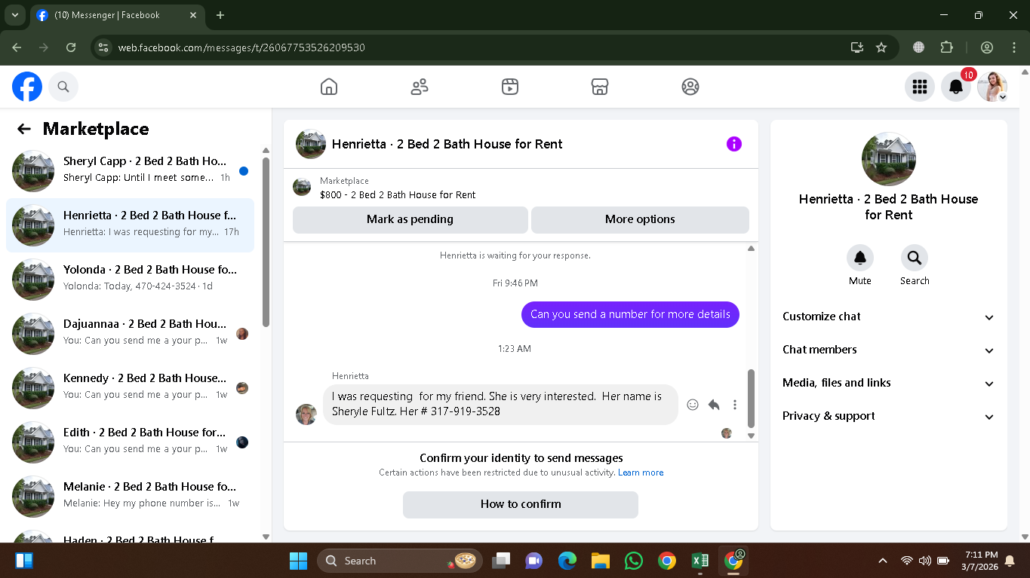Open Henrietta's avatar beside her message

click(x=306, y=414)
